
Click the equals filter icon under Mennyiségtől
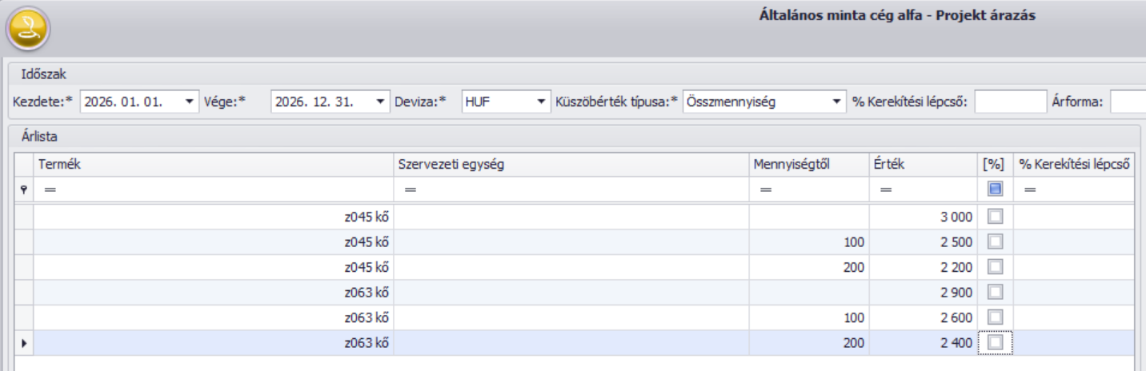coord(765,189)
